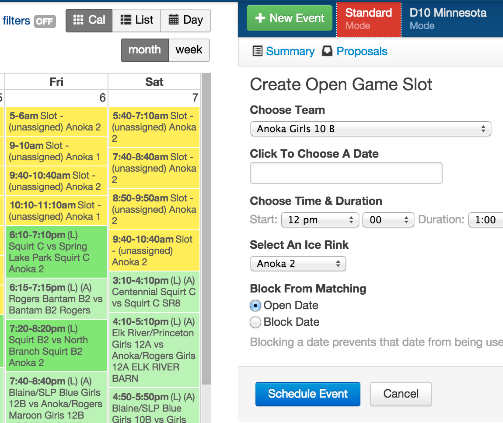Click the Proposals inbox icon

click(x=327, y=51)
